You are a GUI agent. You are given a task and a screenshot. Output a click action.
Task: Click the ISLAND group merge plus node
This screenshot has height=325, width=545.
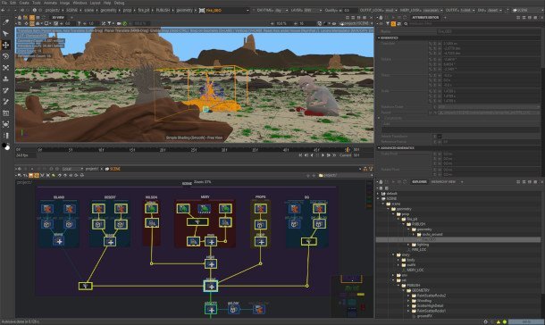tap(59, 241)
